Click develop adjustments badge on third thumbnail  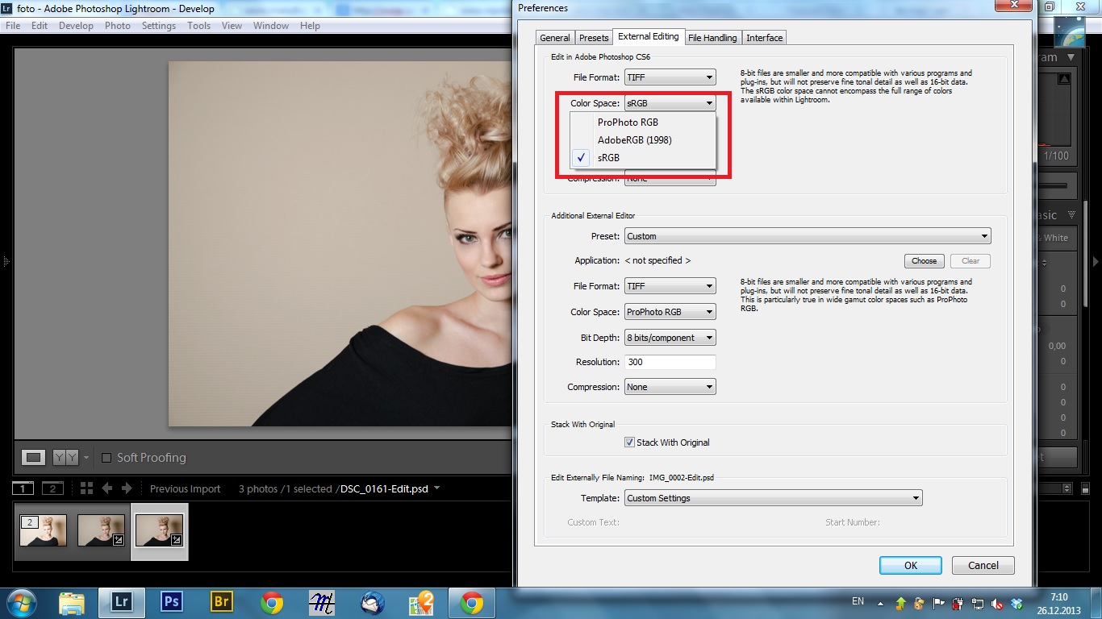pyautogui.click(x=177, y=540)
